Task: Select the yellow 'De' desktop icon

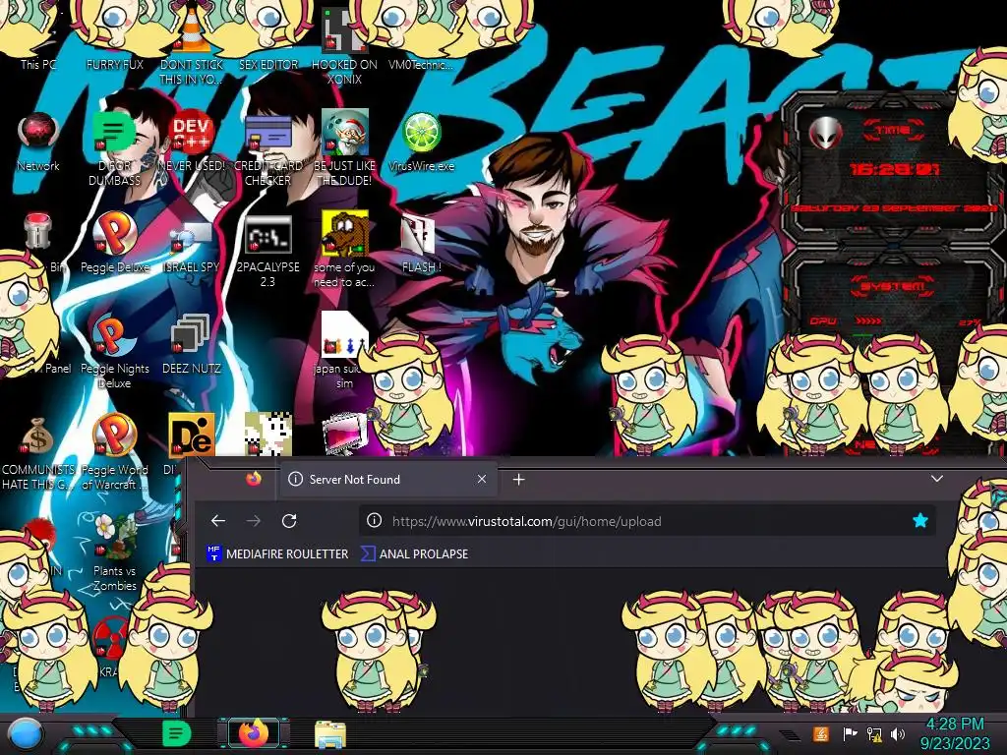Action: point(192,436)
